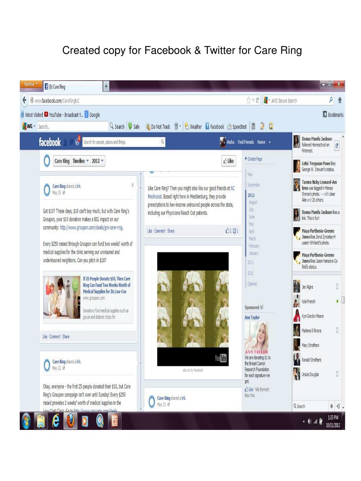Open Facebook notifications with the red badge
Viewport: 361px width, 481px height.
point(78,142)
